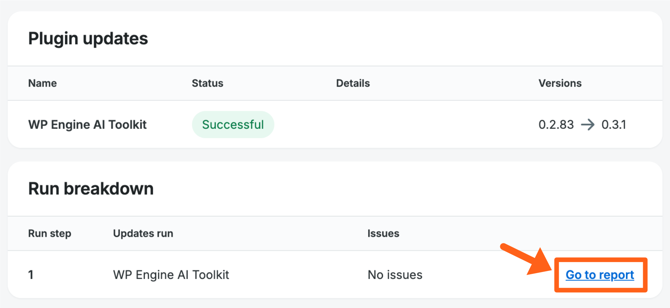Select the Run step column header
The height and width of the screenshot is (308, 670).
[x=50, y=233]
